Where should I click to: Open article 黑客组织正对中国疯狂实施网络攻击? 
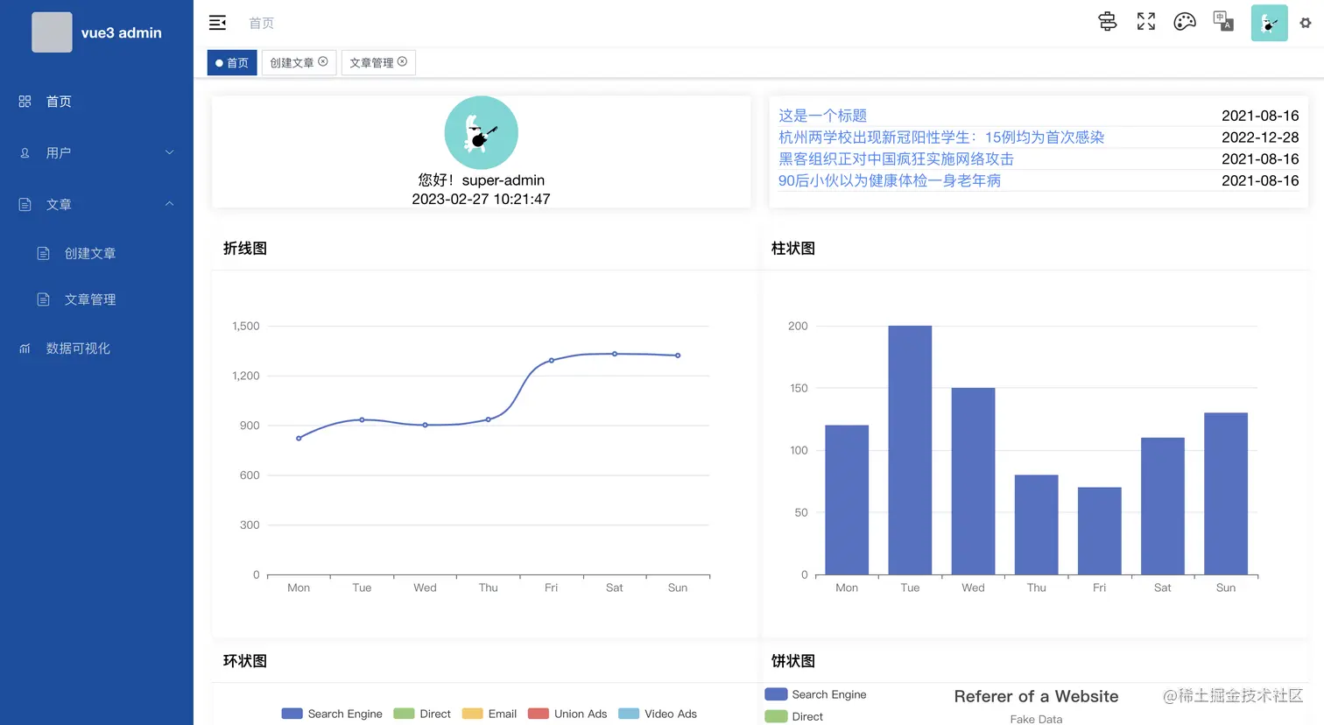click(x=896, y=159)
